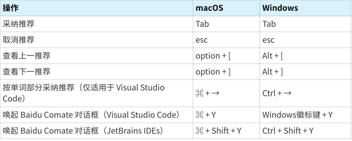Select the 查看下一推荐 cell
Viewport: 352px width, 141px height.
coord(96,72)
